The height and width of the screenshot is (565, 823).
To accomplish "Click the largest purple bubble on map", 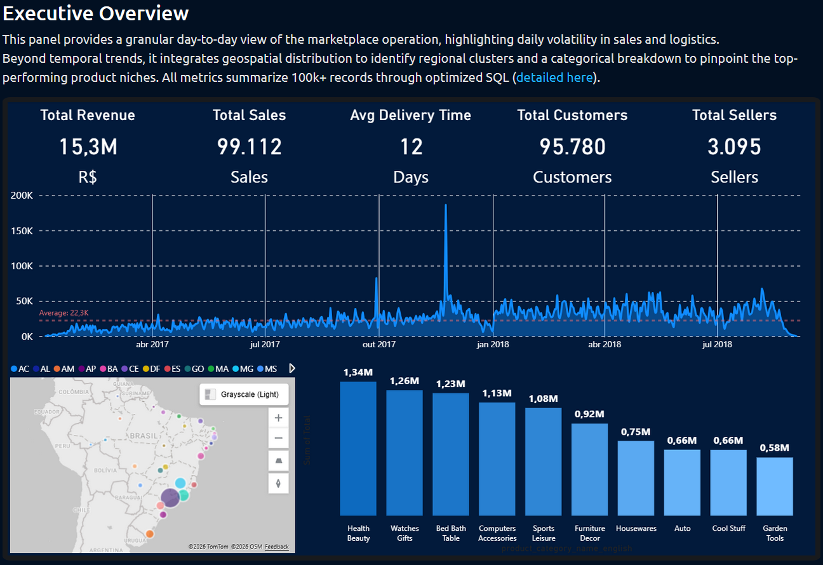I will click(x=170, y=498).
